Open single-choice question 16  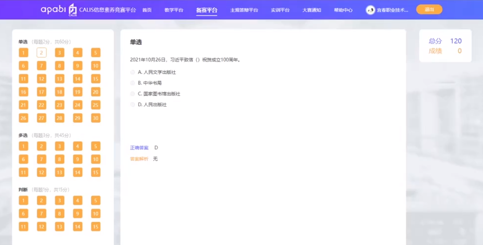click(x=23, y=92)
